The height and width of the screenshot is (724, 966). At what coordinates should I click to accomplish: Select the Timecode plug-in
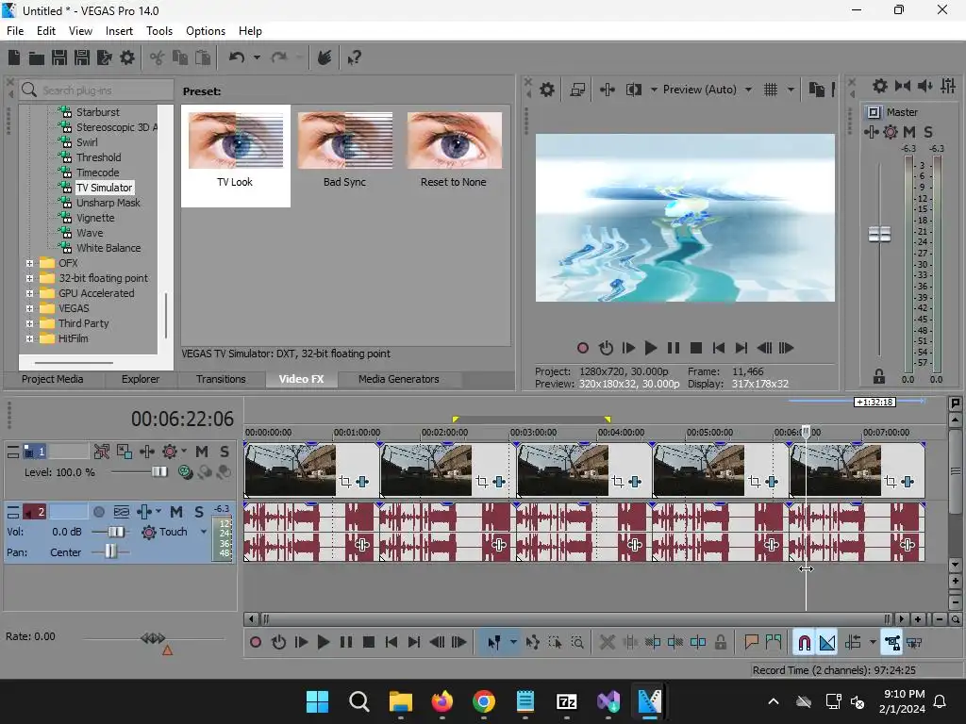pyautogui.click(x=98, y=173)
